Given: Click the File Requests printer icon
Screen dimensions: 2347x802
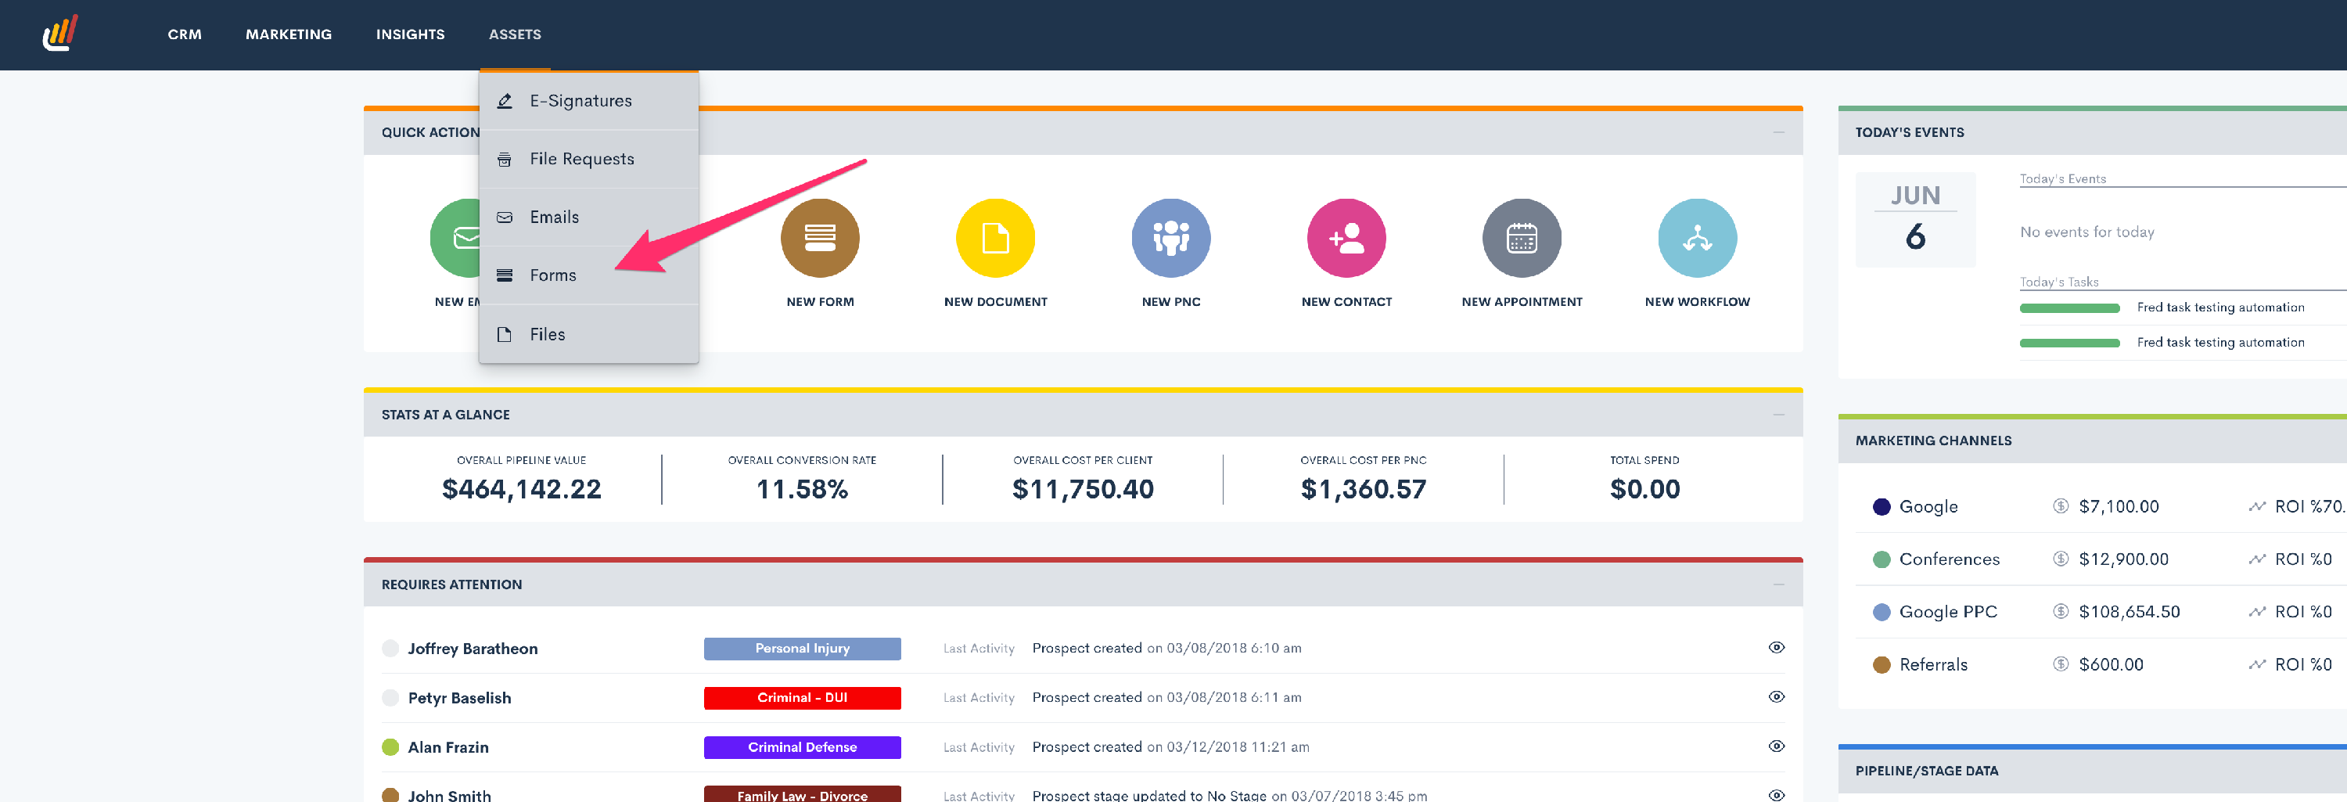Looking at the screenshot, I should (x=504, y=160).
